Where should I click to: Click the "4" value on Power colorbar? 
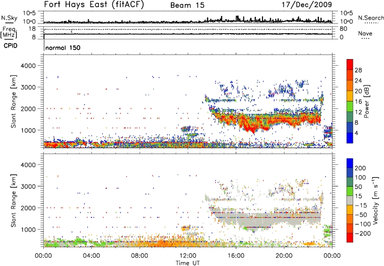pos(356,133)
